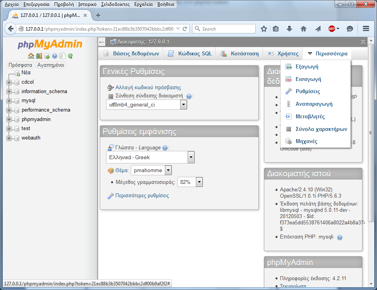The image size is (377, 290).
Task: Reload navigation panel with green refresh icon
Action: (70, 56)
